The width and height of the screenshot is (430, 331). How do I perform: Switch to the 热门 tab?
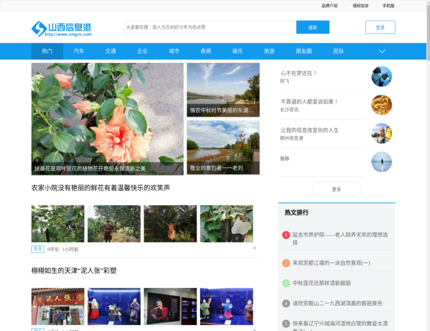click(x=47, y=52)
